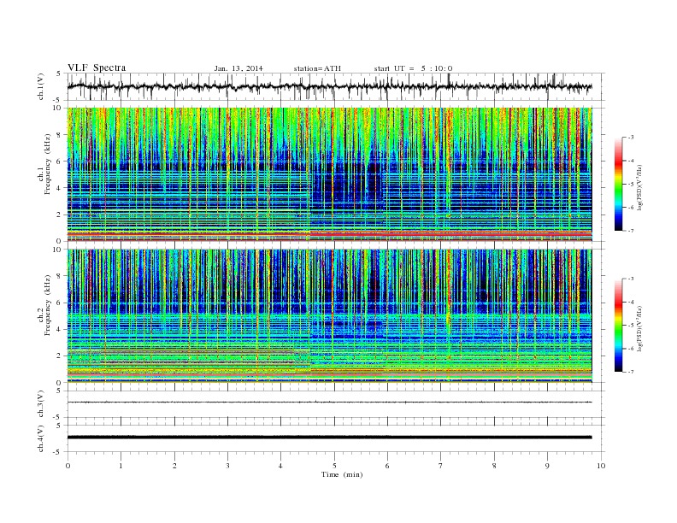Click the '4' kHz tick of ch.2 spectrogram
Screen dimensions: 677x523
click(x=60, y=330)
